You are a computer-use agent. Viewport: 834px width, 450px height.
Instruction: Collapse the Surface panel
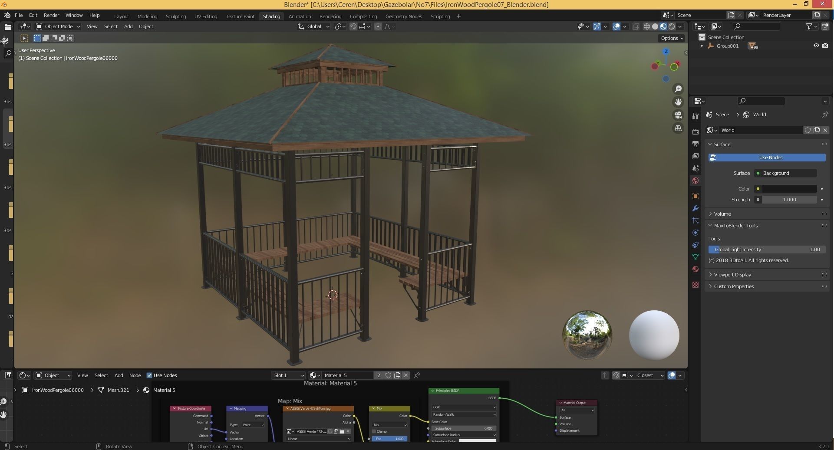click(x=722, y=145)
